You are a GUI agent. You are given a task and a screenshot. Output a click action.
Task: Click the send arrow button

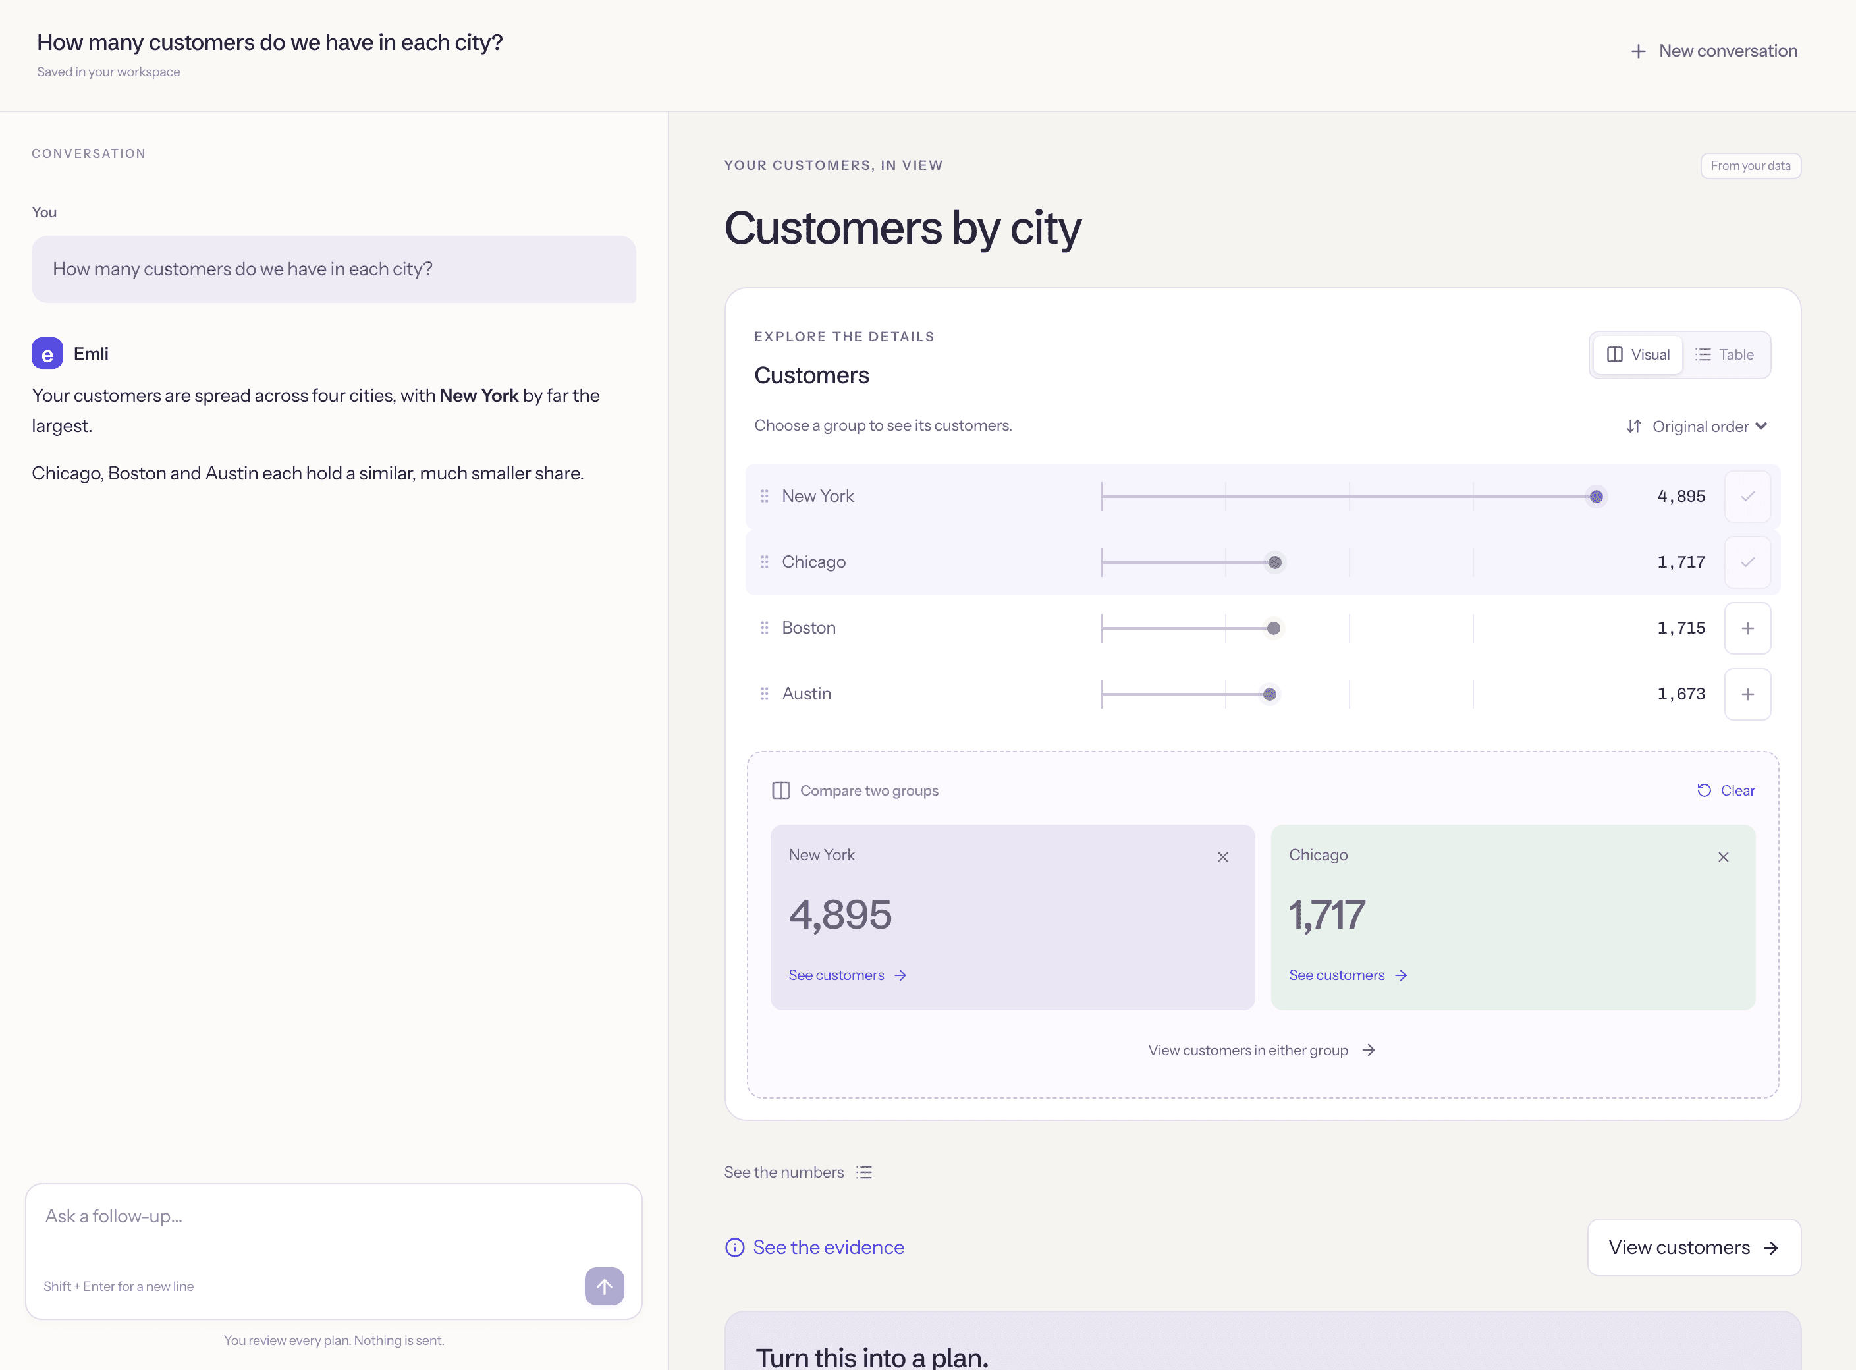coord(604,1286)
